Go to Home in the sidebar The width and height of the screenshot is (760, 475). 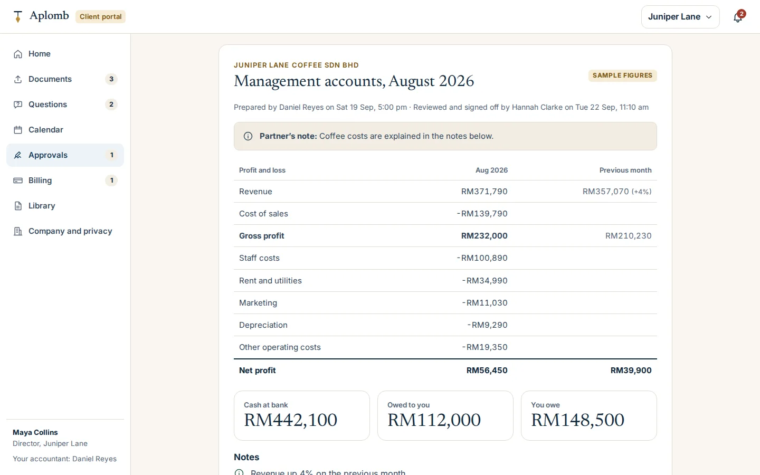click(x=65, y=54)
